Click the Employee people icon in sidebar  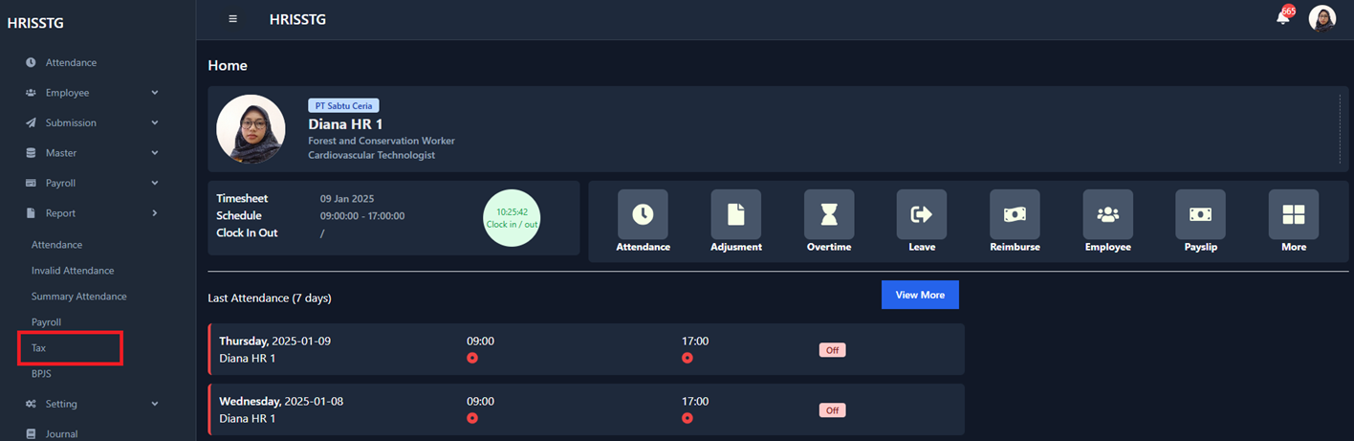pos(31,93)
